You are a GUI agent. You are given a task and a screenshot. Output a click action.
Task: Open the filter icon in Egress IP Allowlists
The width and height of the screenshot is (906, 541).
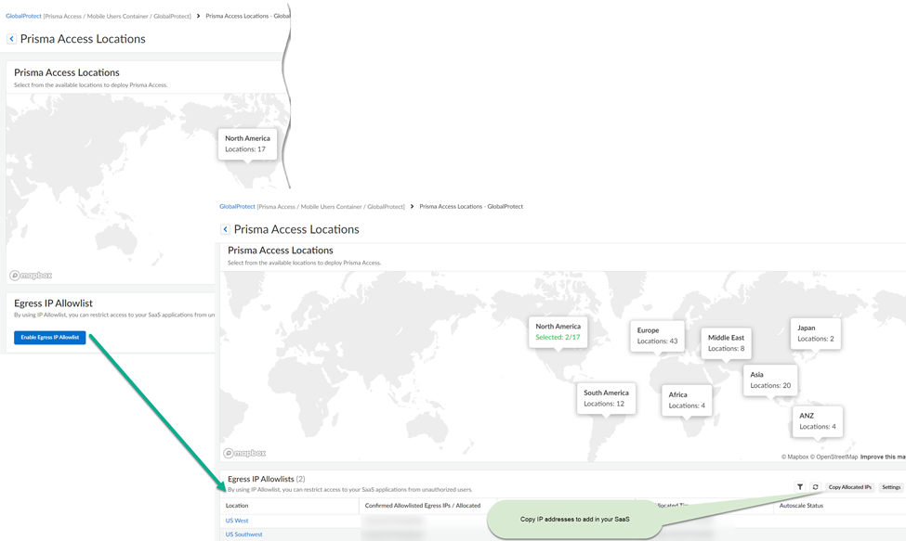pos(800,487)
